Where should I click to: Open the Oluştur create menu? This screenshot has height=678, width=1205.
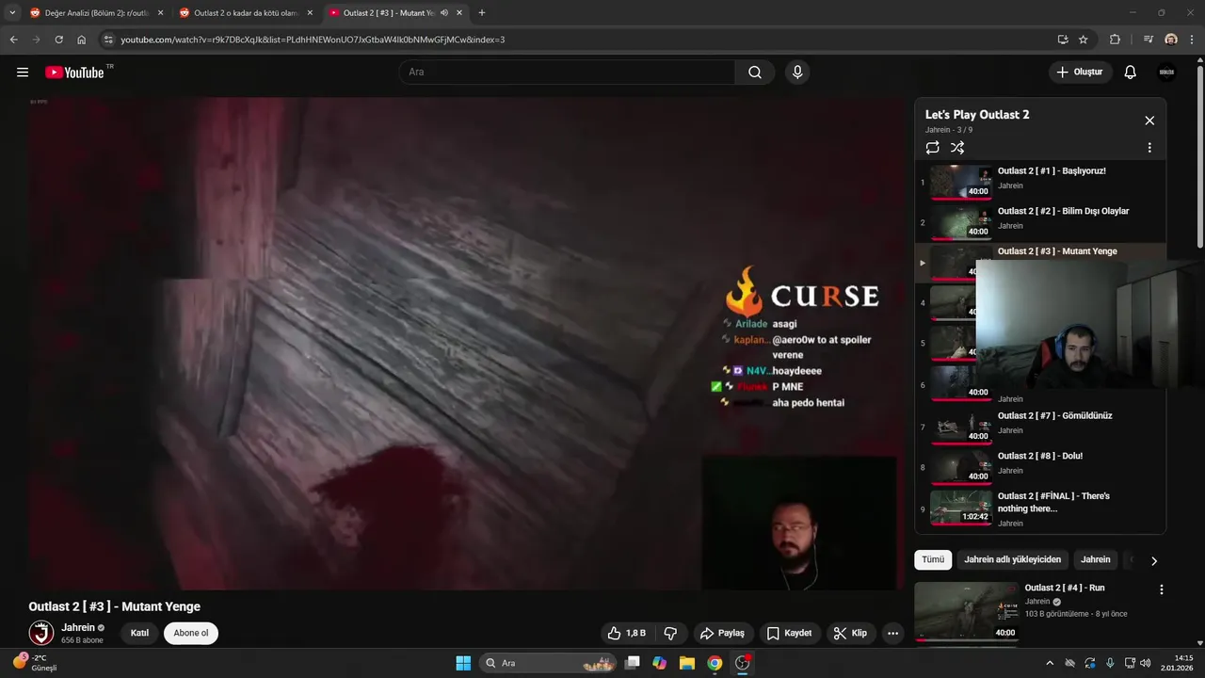tap(1081, 73)
